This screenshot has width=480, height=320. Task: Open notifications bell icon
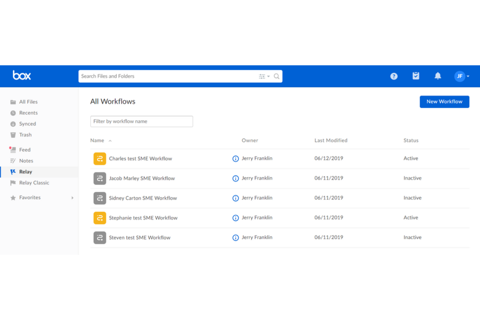point(438,76)
